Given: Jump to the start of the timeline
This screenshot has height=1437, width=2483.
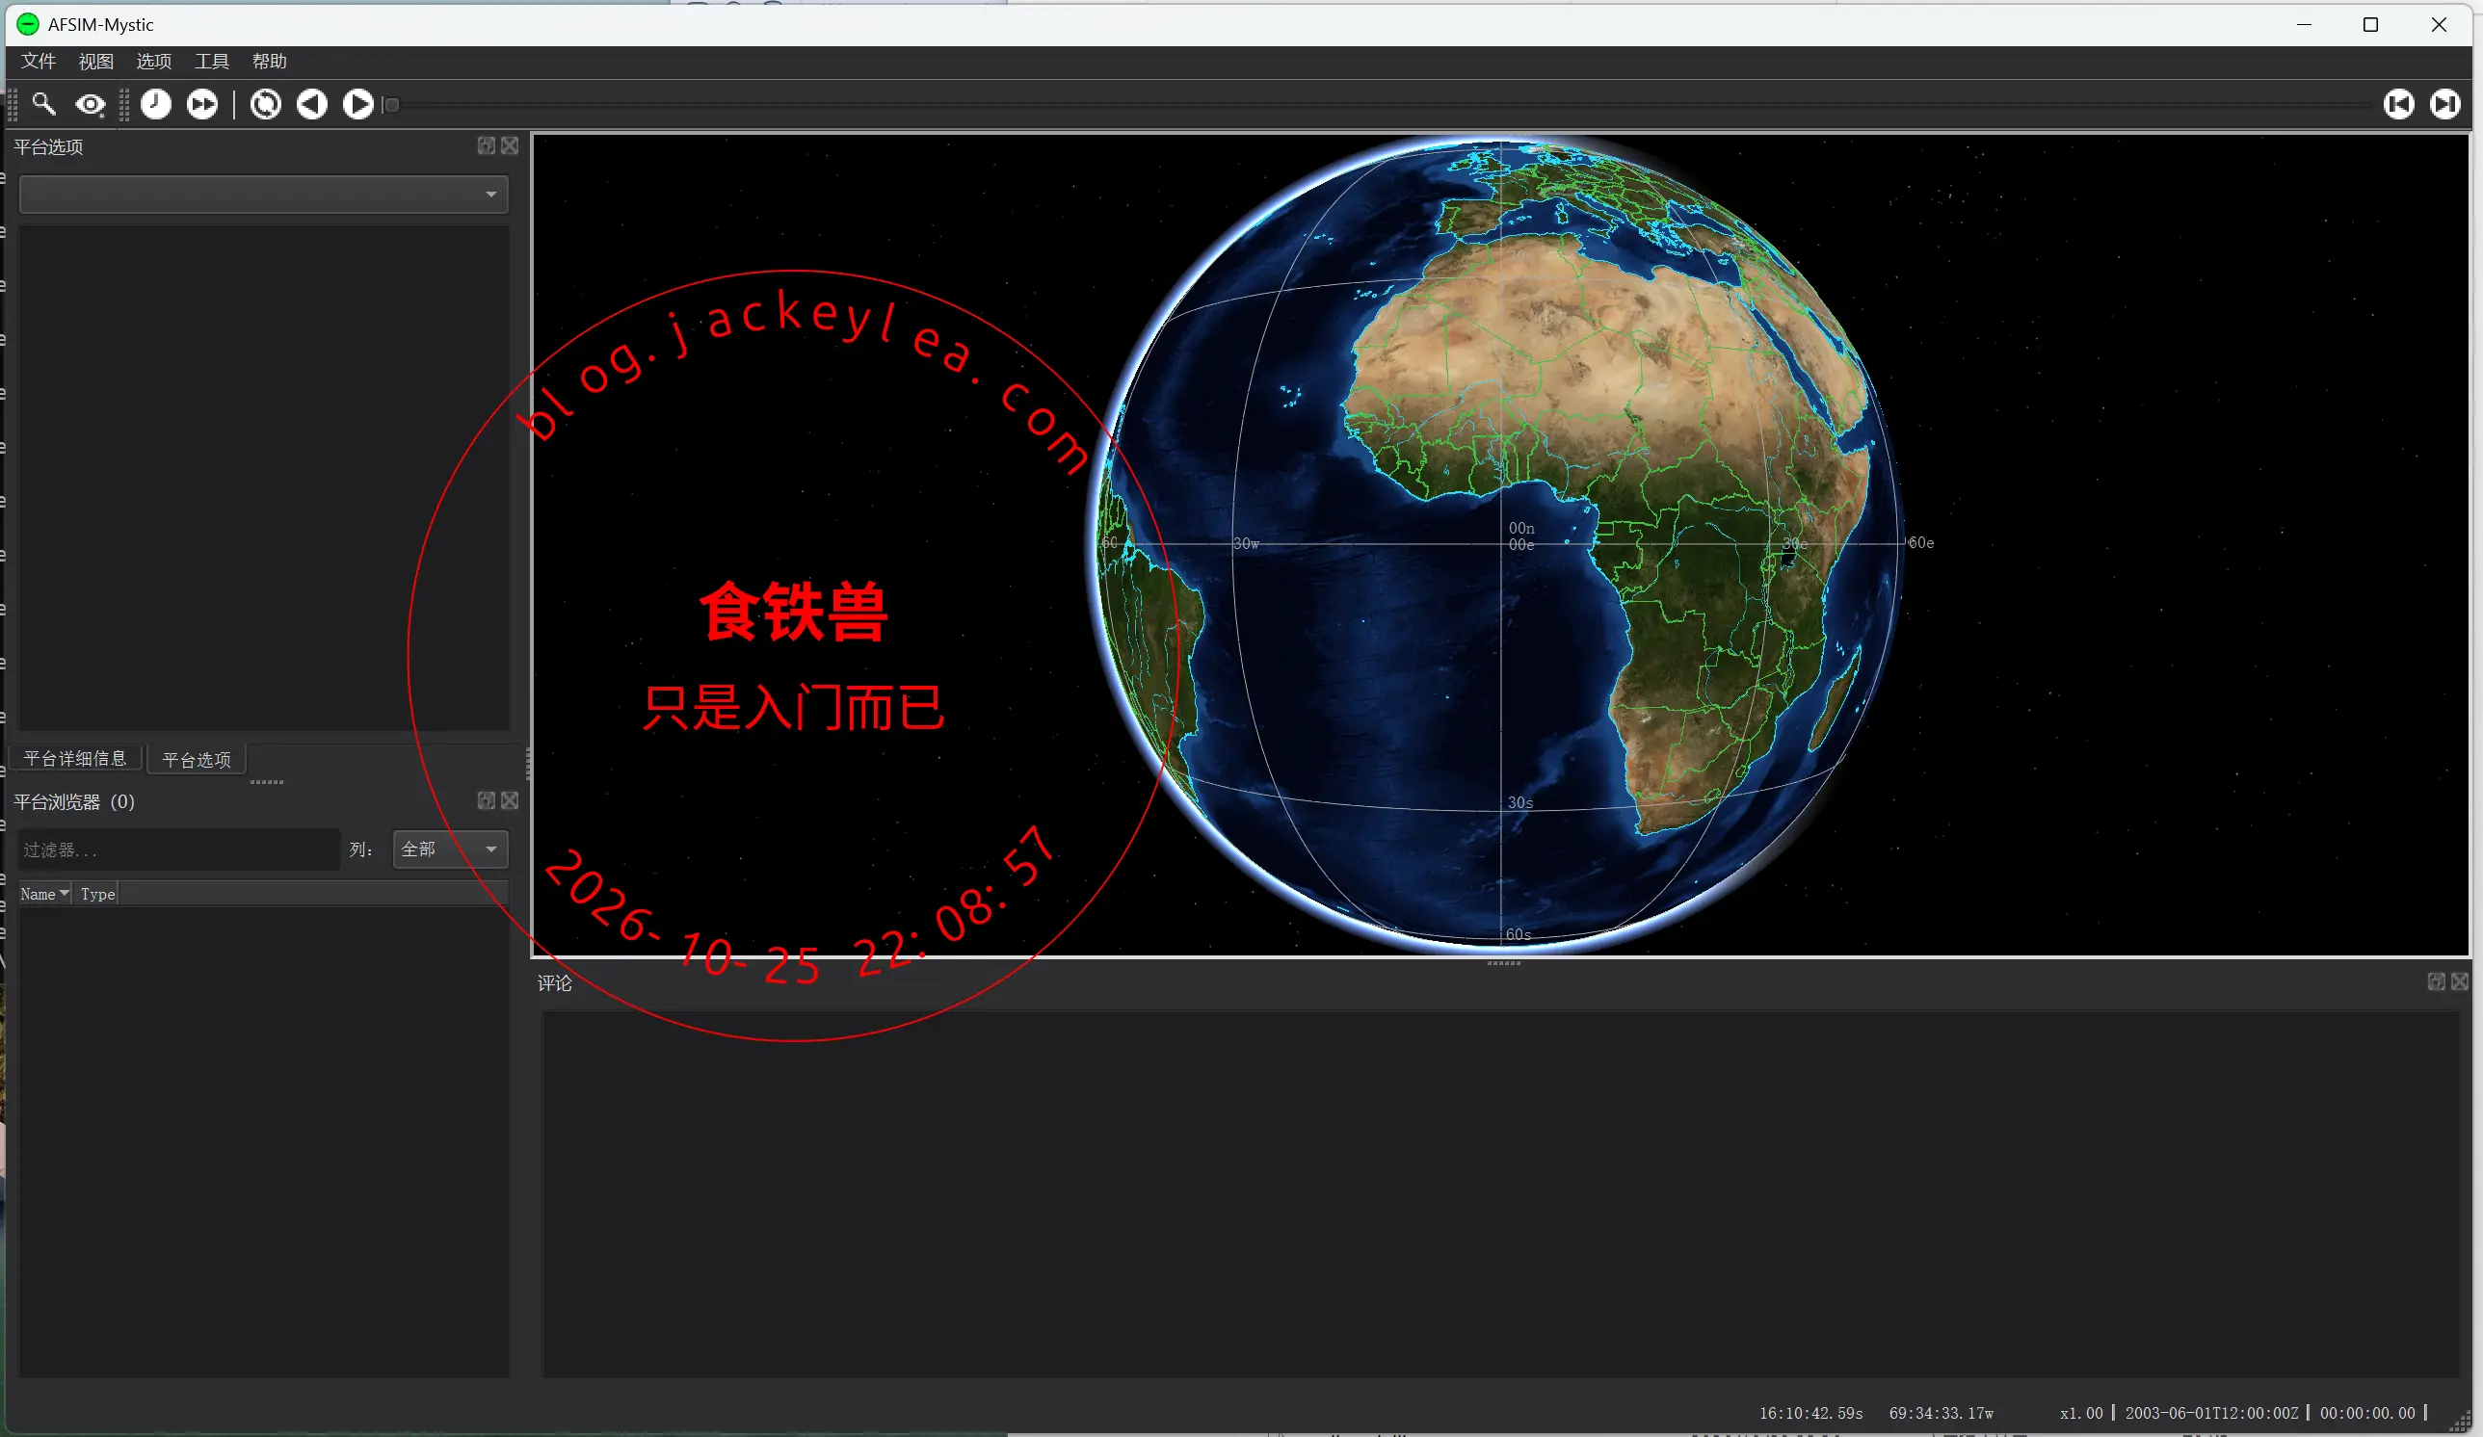Looking at the screenshot, I should tap(2398, 103).
